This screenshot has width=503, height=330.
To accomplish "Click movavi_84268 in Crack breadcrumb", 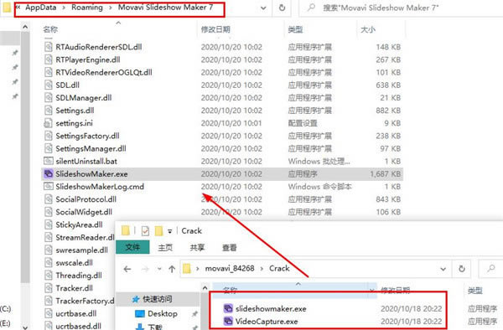I will tap(230, 268).
